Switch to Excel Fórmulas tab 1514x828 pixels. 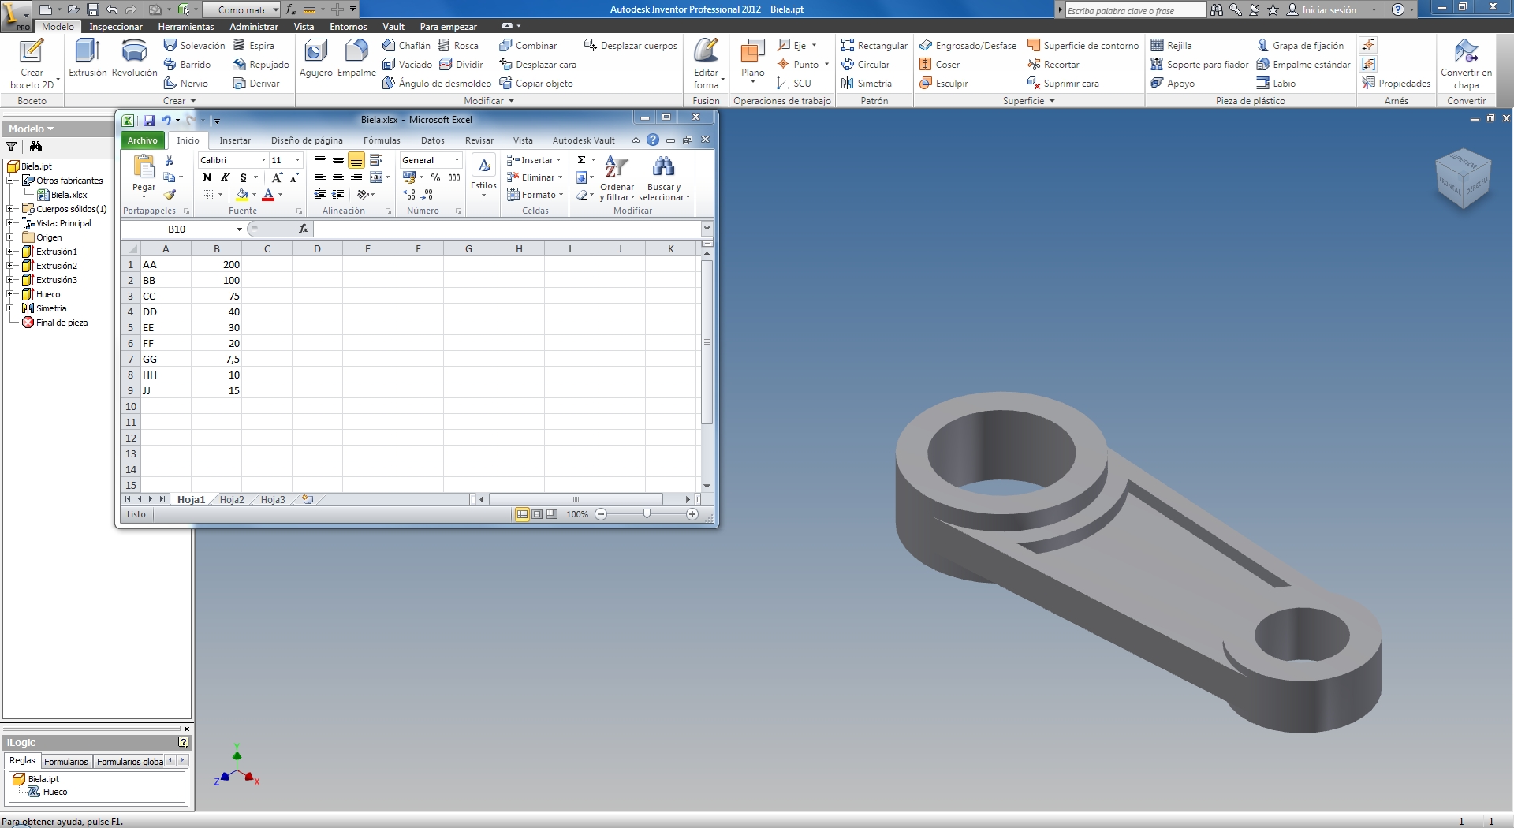coord(382,140)
